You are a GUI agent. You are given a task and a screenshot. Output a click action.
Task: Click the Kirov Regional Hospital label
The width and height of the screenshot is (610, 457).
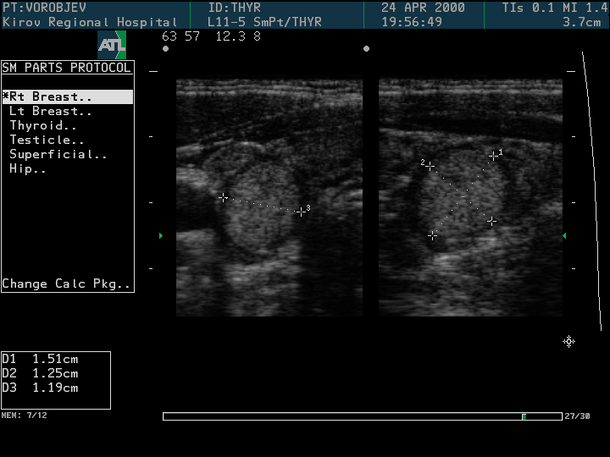[90, 22]
